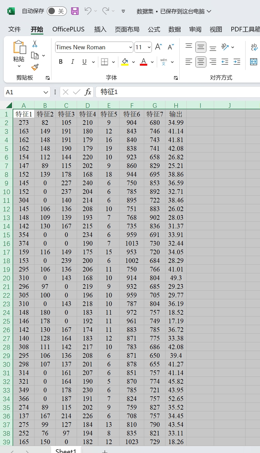Open the font color palette dropdown
This screenshot has height=453, width=260.
coord(152,62)
